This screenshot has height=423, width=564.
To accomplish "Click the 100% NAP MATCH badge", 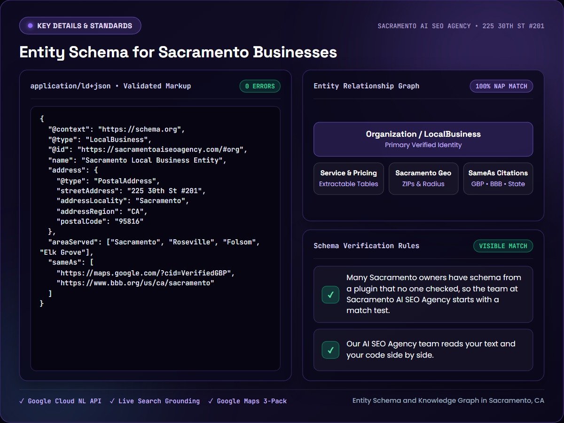I will click(x=501, y=86).
